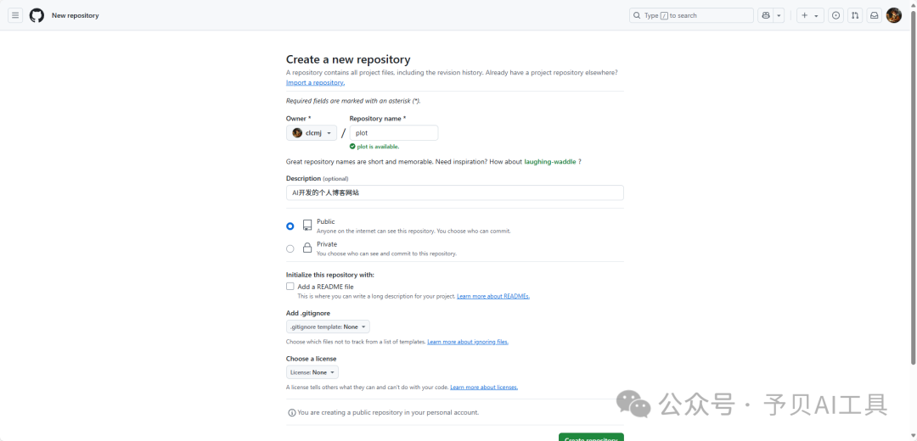This screenshot has width=917, height=441.
Task: Open the Copilot chat icon
Action: pyautogui.click(x=766, y=15)
